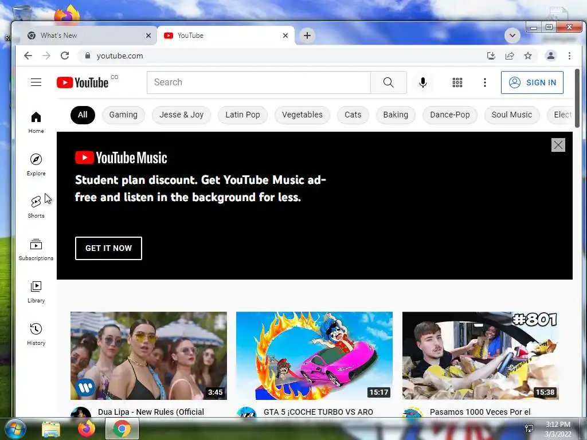The height and width of the screenshot is (440, 587).
Task: Filter by Soul Music chip
Action: pos(512,115)
